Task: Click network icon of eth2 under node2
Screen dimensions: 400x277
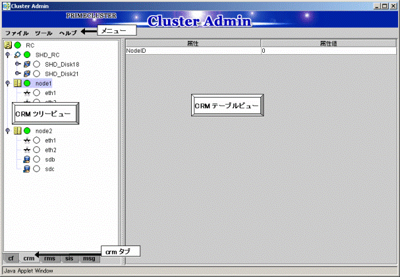Action: point(27,150)
